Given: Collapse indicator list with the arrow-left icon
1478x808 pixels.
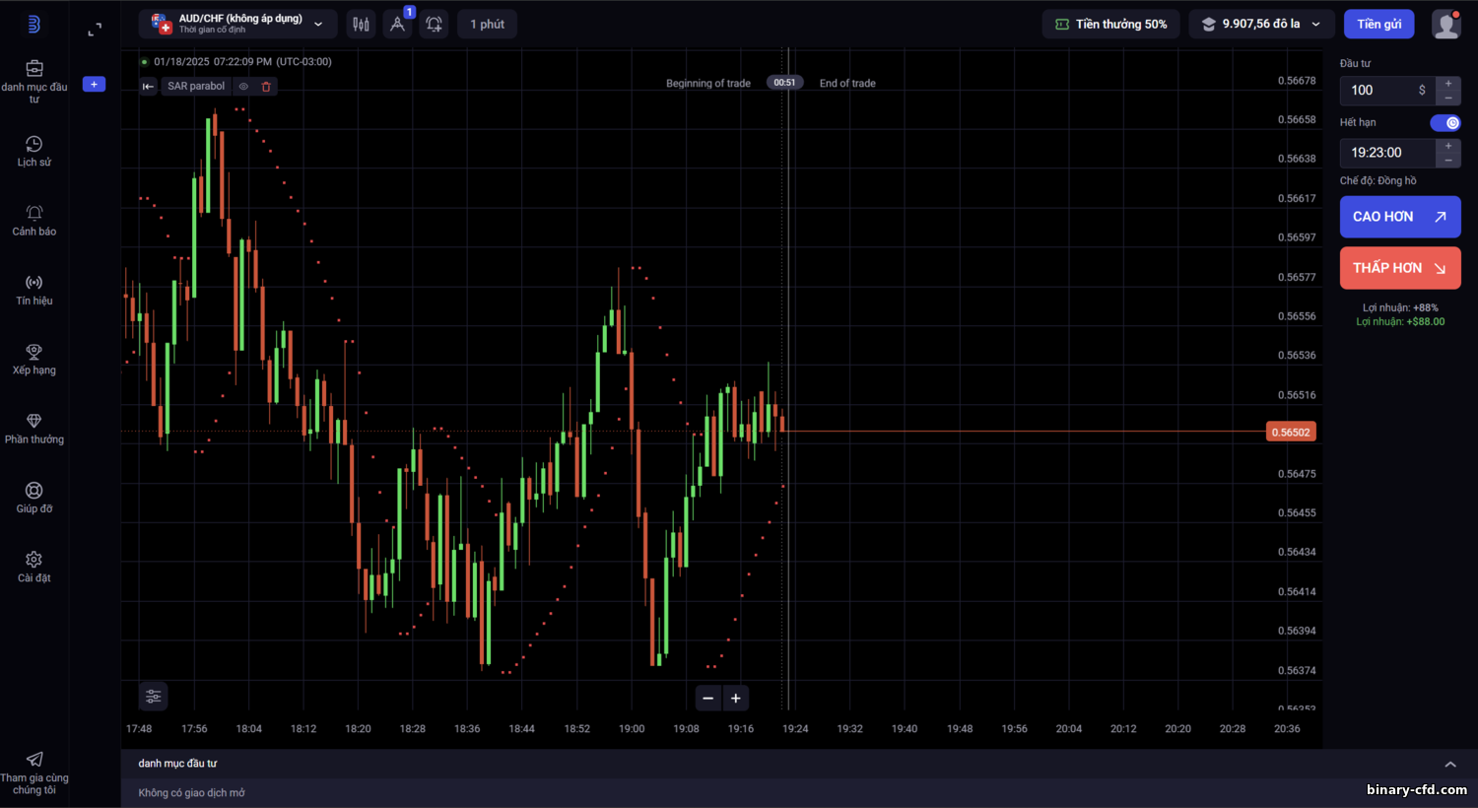Looking at the screenshot, I should coord(148,87).
